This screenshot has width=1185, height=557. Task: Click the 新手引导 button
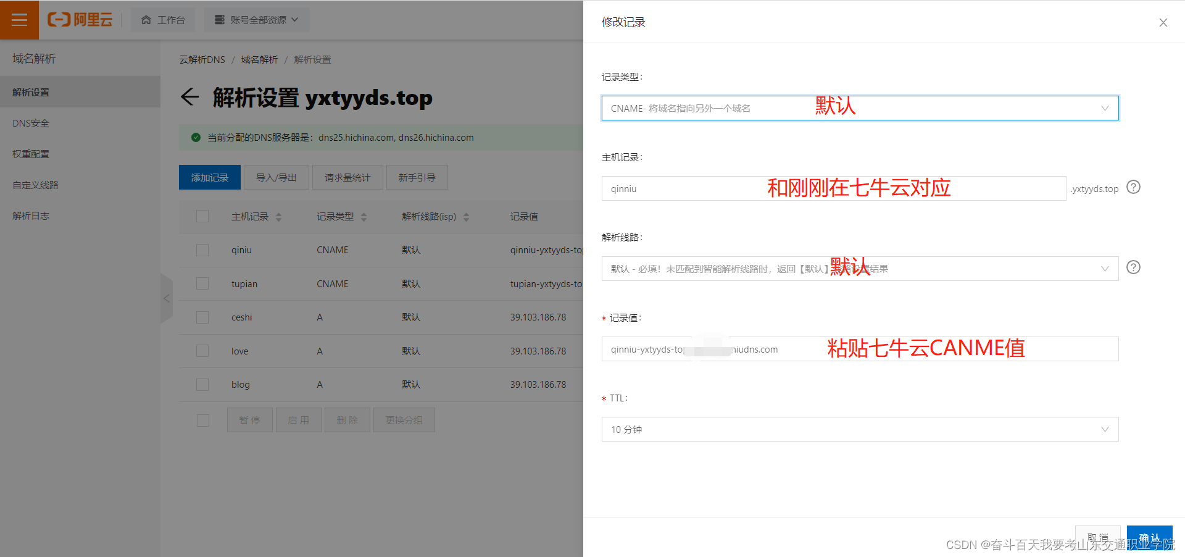[x=417, y=177]
